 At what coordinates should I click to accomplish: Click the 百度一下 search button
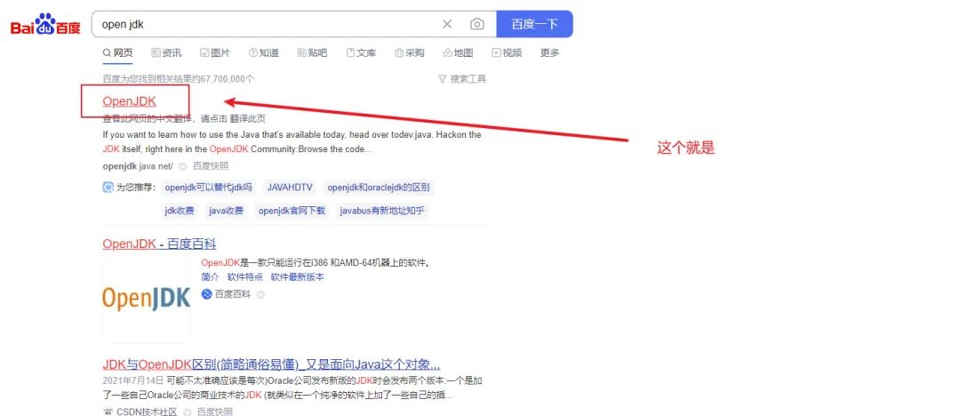[x=534, y=24]
